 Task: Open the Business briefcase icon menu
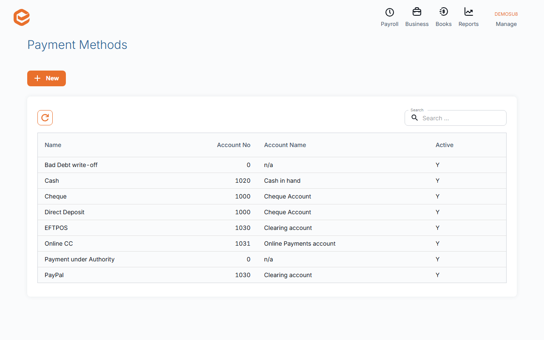click(x=417, y=17)
